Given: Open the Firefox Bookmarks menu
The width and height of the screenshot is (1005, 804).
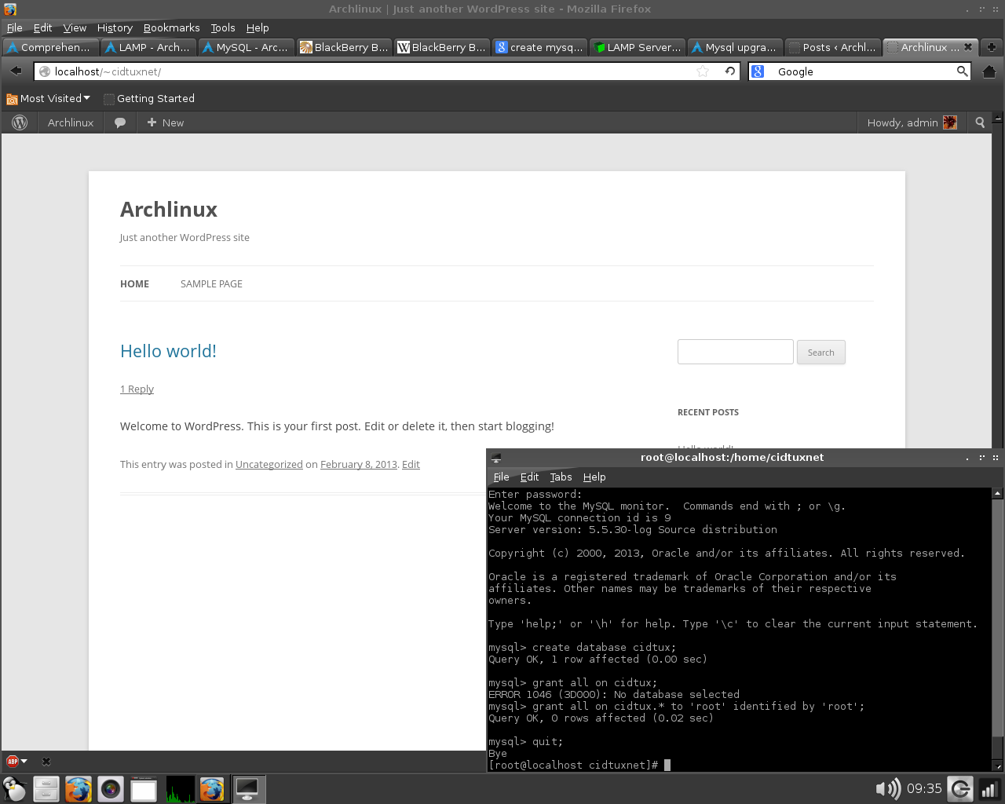Looking at the screenshot, I should pos(171,27).
